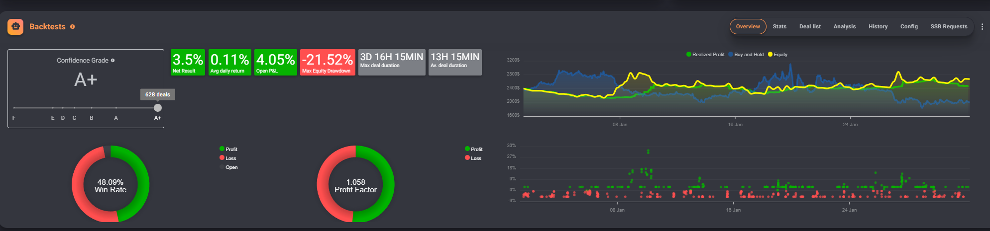Click the Net Result 3.5% card
The width and height of the screenshot is (990, 231).
tap(188, 62)
